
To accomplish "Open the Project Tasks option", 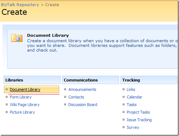I will pos(138,112).
